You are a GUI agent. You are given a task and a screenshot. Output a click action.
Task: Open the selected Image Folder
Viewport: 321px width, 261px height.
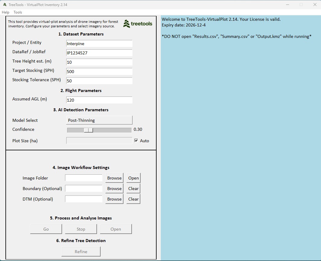coord(133,178)
